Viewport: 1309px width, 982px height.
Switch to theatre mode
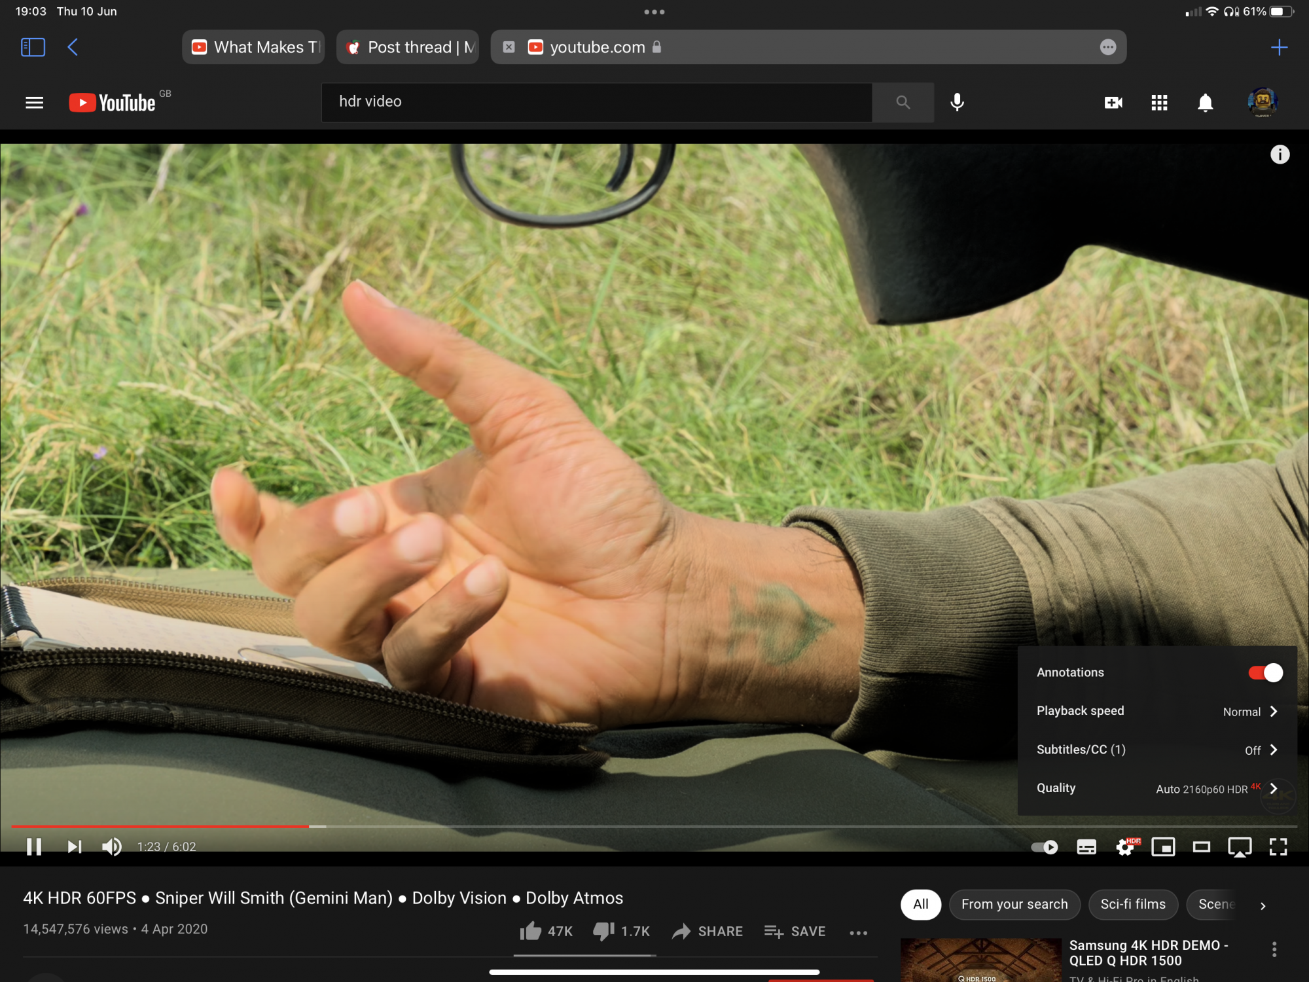pos(1202,847)
